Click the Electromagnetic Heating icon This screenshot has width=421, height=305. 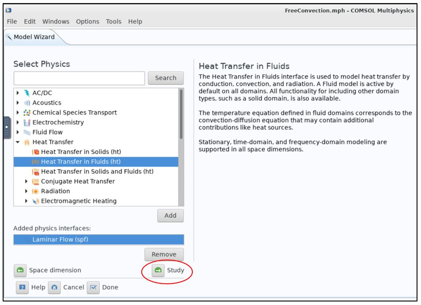35,201
